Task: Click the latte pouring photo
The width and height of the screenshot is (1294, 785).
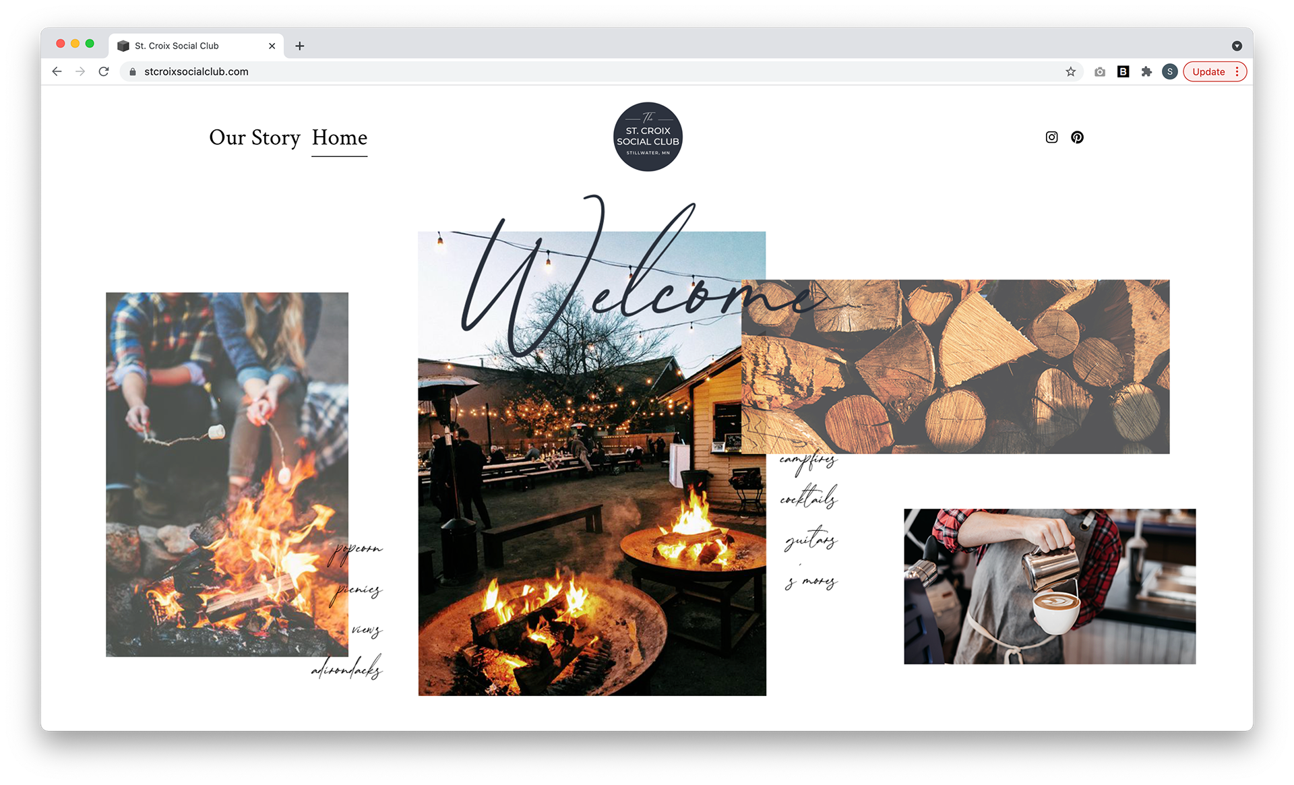Action: [1050, 586]
